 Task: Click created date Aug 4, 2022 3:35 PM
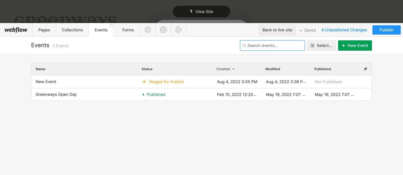pos(237,82)
